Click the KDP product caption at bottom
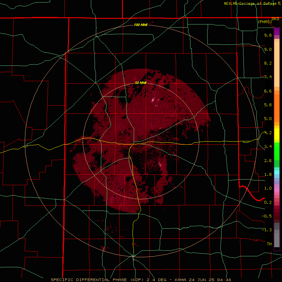Viewport: 282px width, 282px height. tap(141, 280)
